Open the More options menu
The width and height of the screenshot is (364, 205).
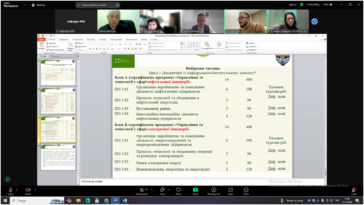point(246,190)
